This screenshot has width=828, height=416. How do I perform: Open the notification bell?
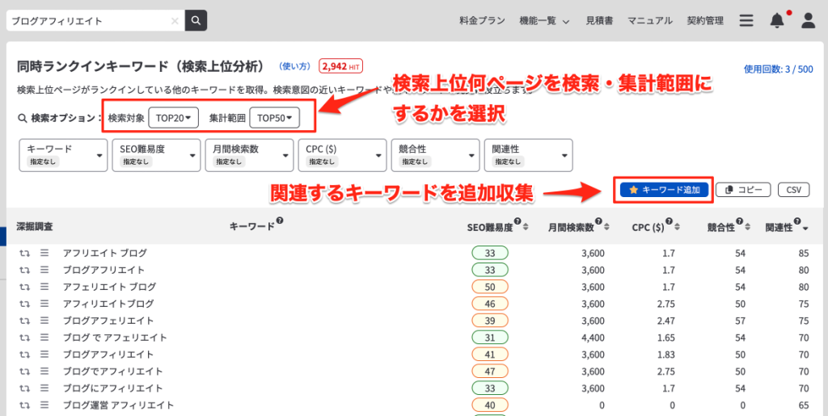click(x=777, y=20)
